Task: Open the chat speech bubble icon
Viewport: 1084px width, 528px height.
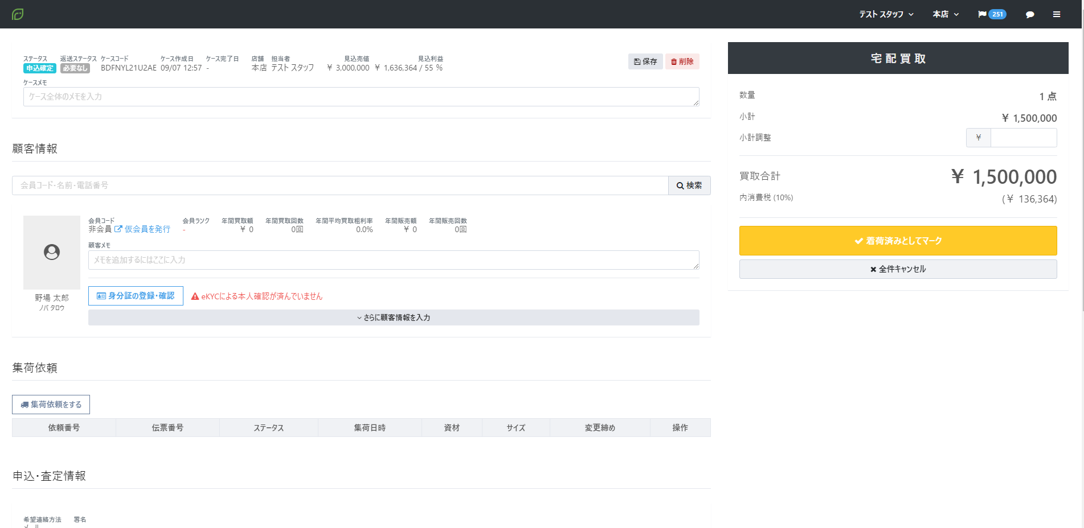Action: coord(1030,15)
